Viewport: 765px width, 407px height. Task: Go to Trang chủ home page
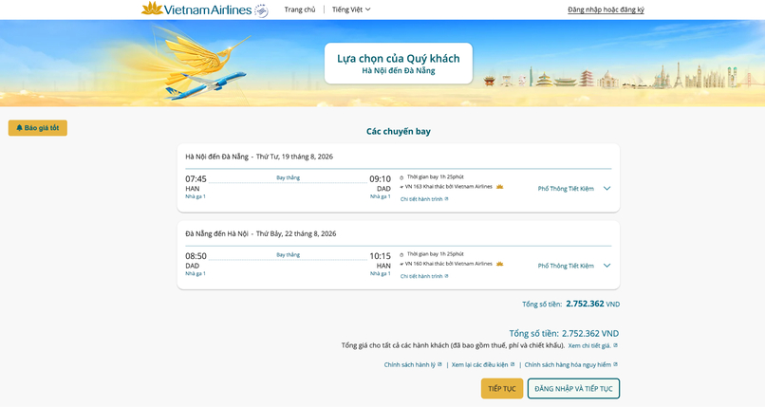point(300,9)
